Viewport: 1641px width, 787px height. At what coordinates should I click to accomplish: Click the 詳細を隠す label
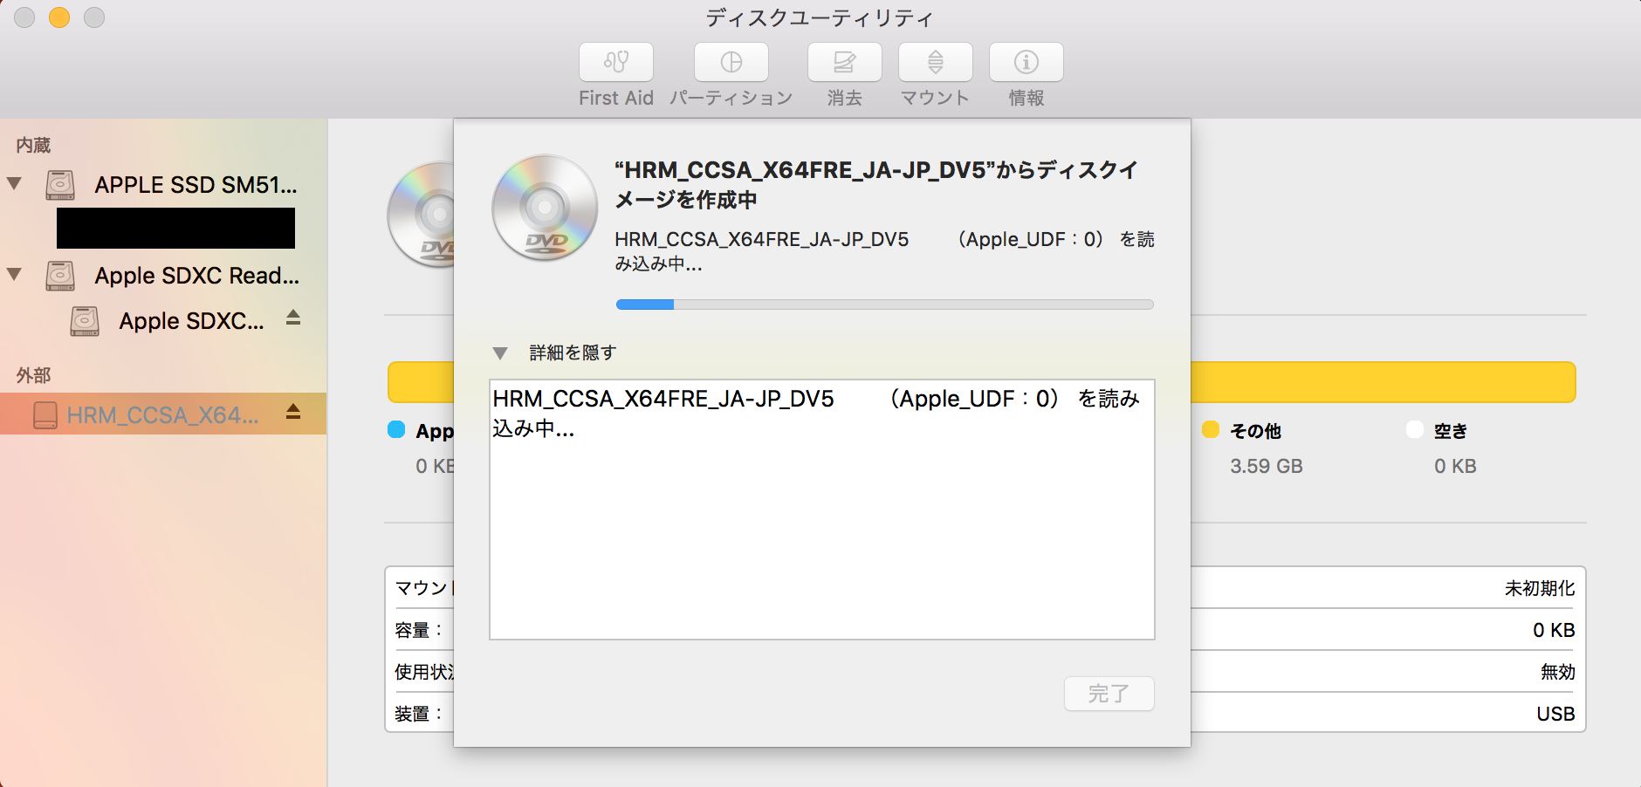coord(573,352)
